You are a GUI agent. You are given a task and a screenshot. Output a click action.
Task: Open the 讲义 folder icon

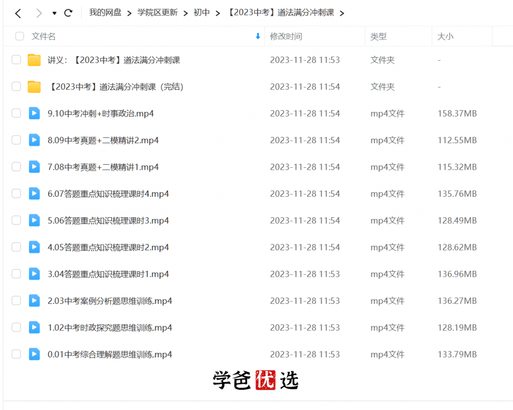coord(34,60)
